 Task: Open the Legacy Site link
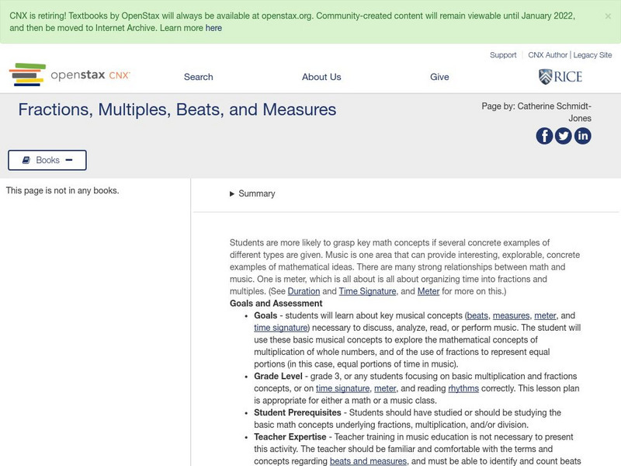592,55
